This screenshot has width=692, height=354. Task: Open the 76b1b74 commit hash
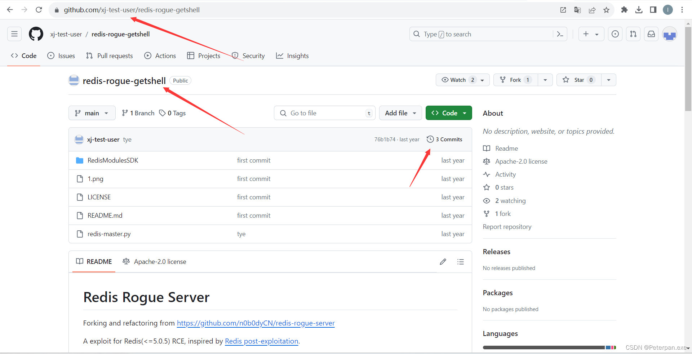385,140
